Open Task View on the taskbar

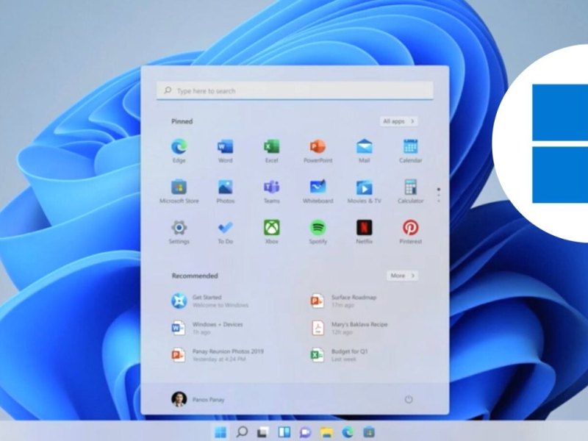[263, 432]
